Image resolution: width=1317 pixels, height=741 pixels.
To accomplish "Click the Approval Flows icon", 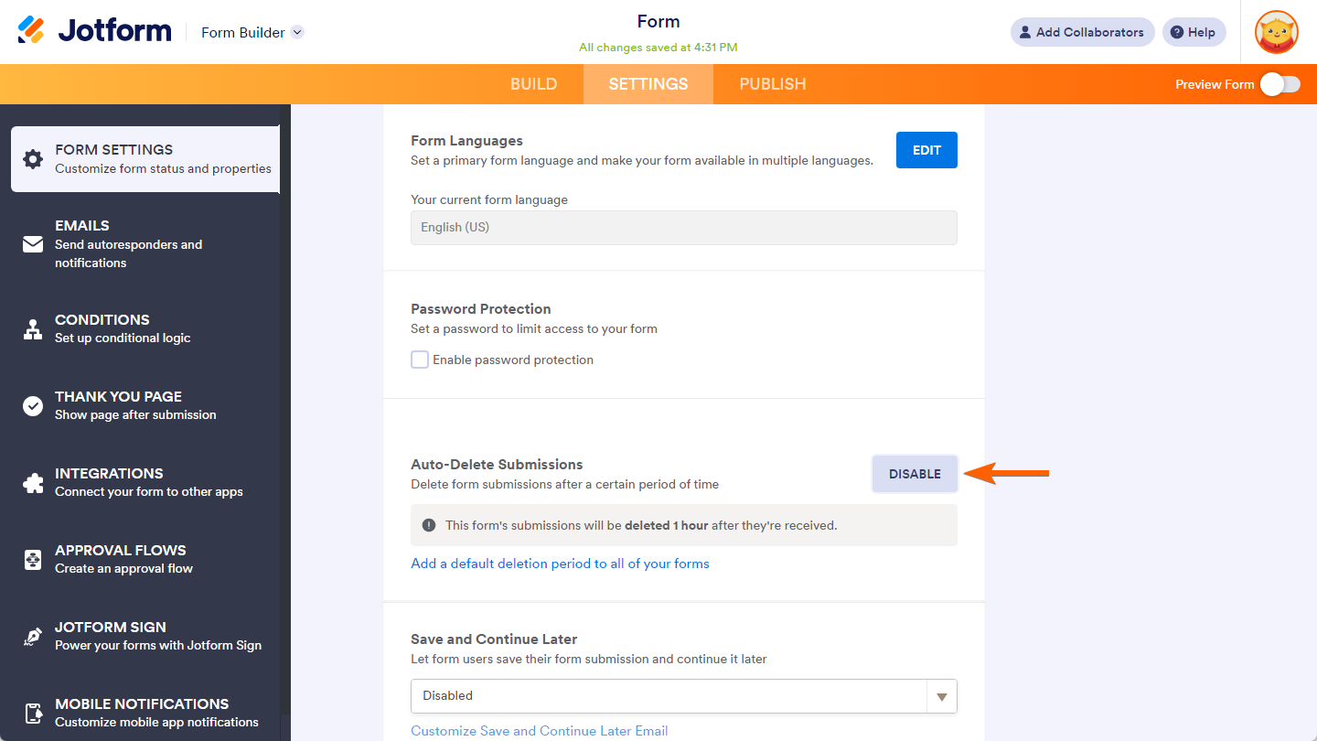I will (33, 560).
